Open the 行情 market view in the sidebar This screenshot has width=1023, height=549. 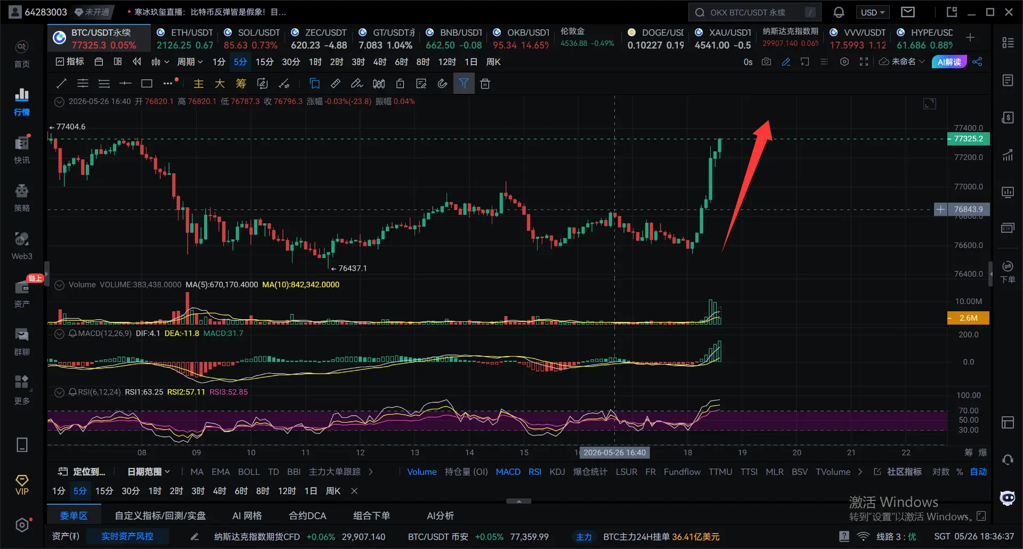(22, 102)
